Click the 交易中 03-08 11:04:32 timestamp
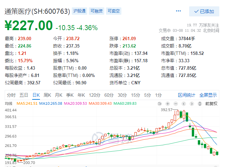 [189, 30]
